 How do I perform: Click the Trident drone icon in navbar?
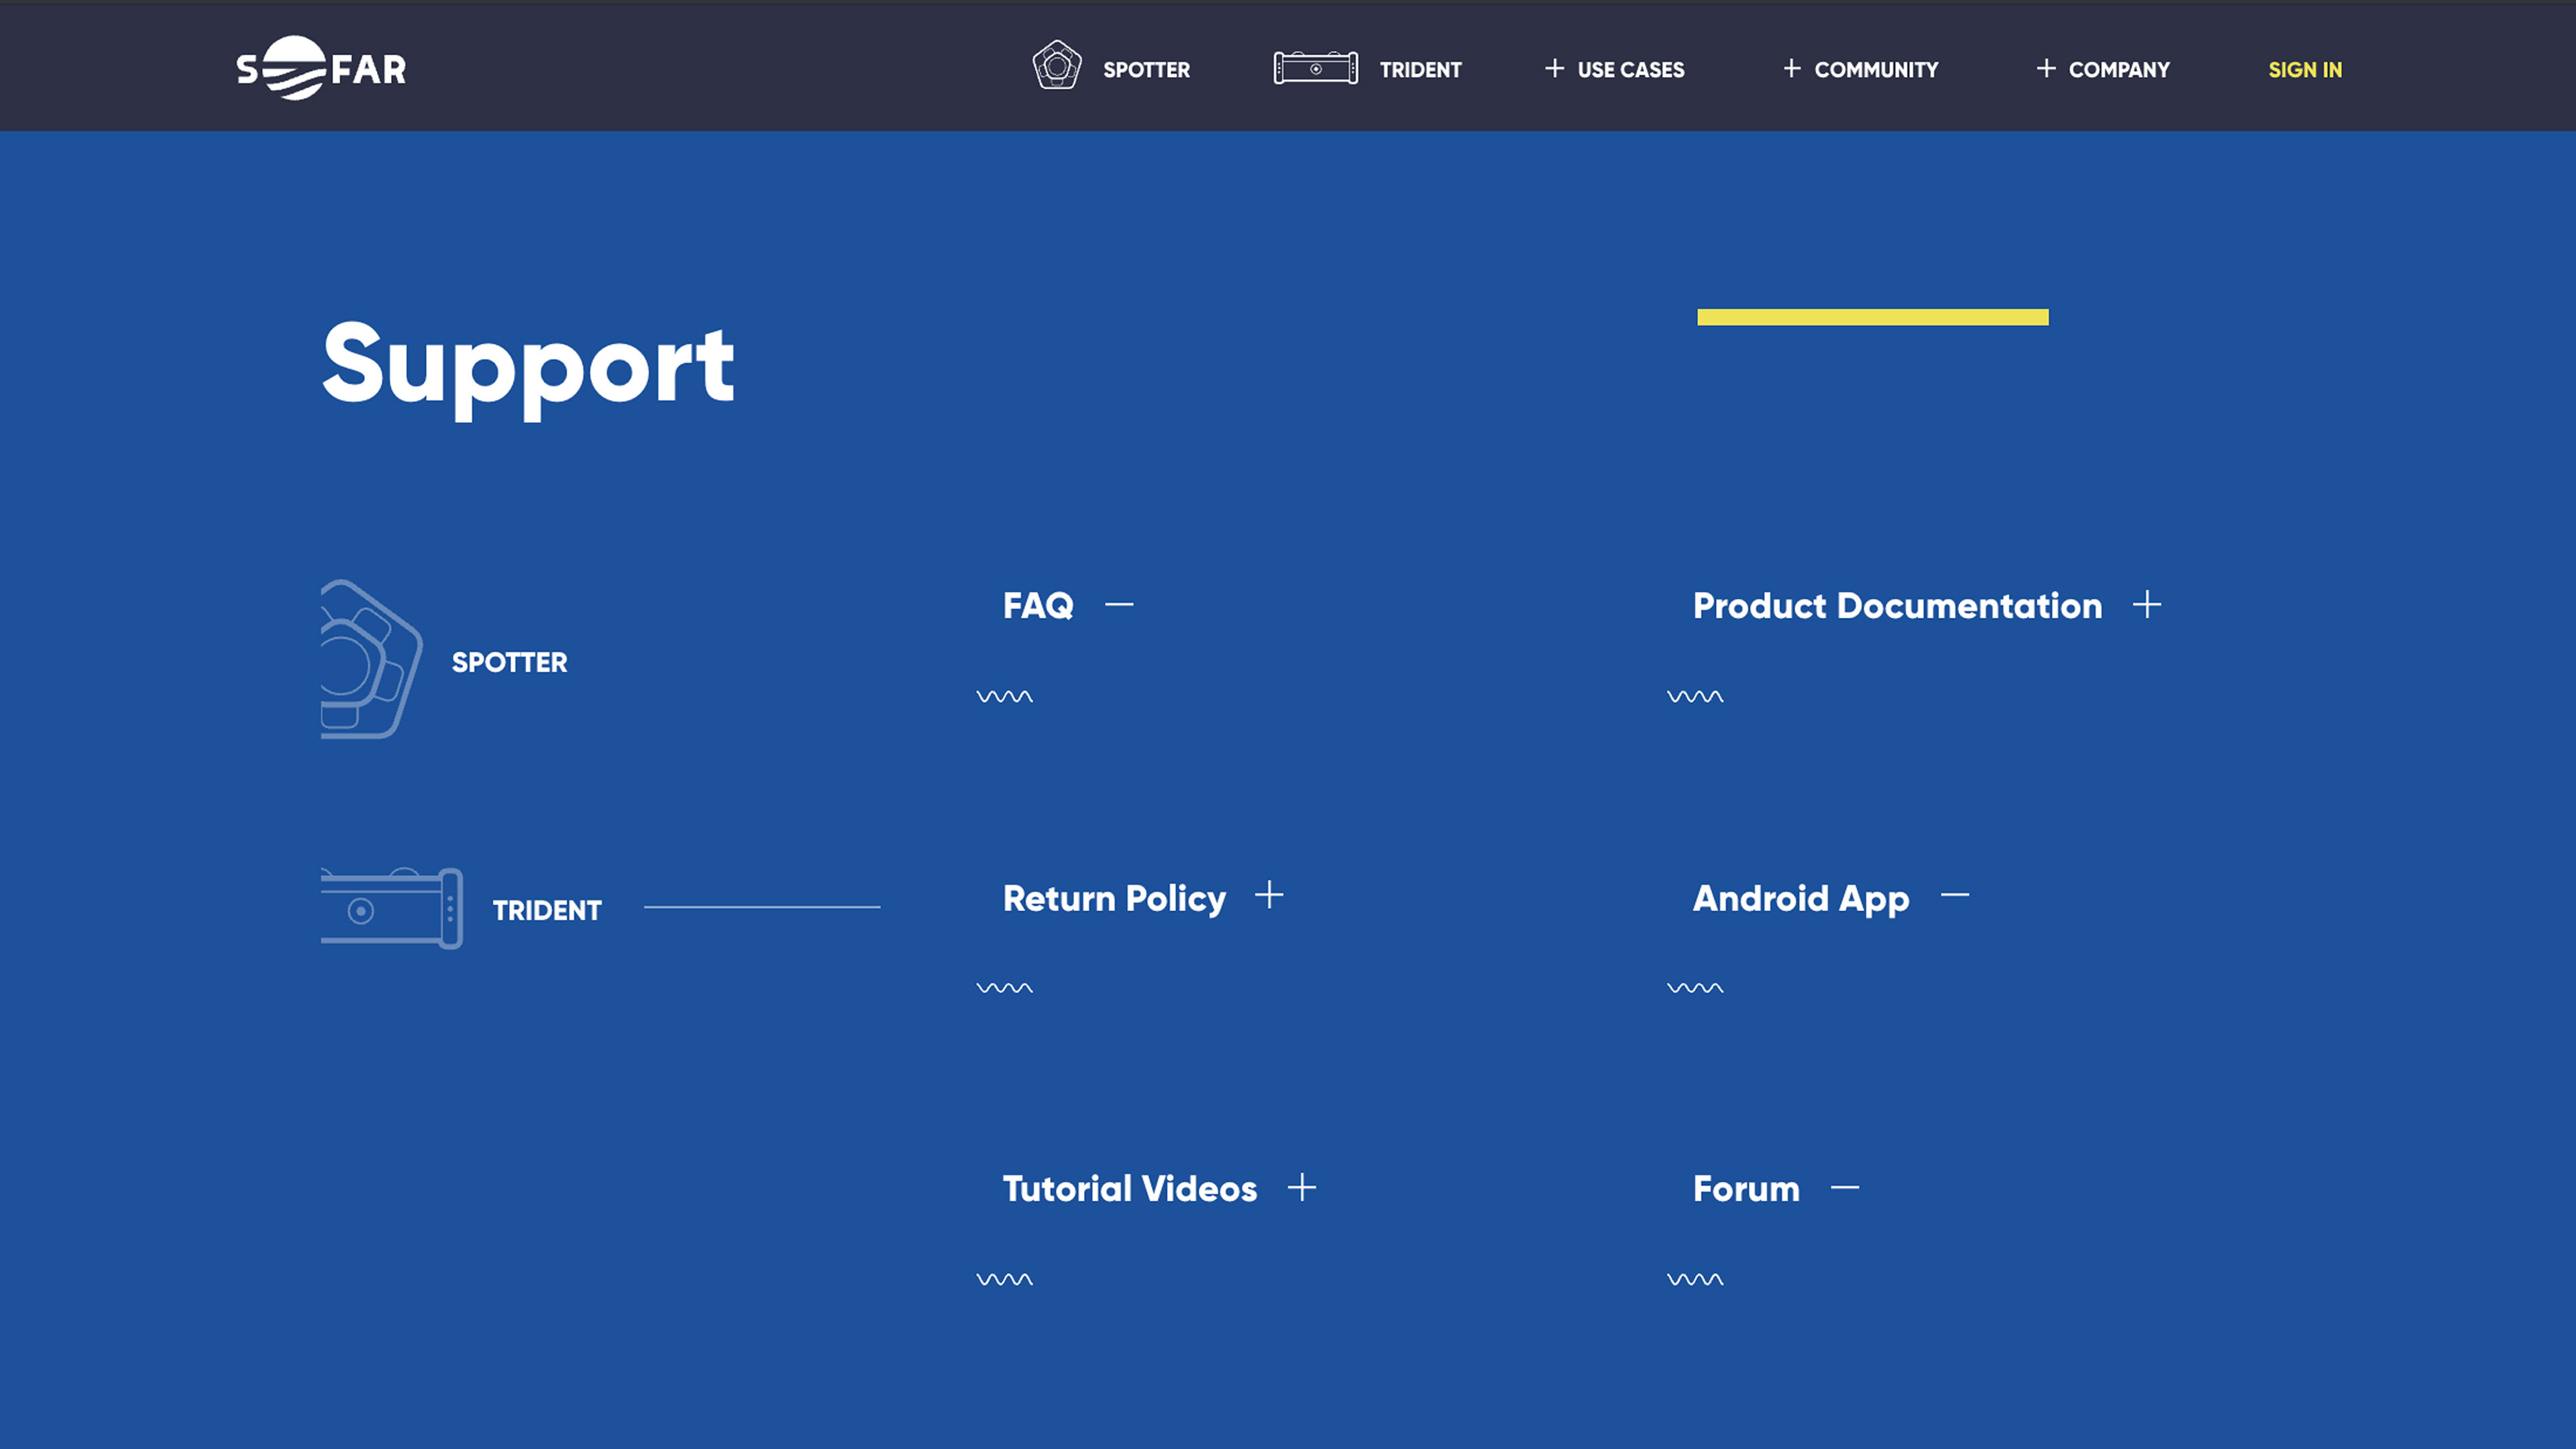pyautogui.click(x=1315, y=68)
